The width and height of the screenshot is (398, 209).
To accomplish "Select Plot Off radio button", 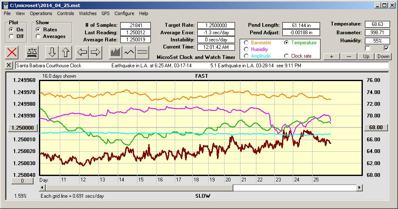I will (x=11, y=36).
